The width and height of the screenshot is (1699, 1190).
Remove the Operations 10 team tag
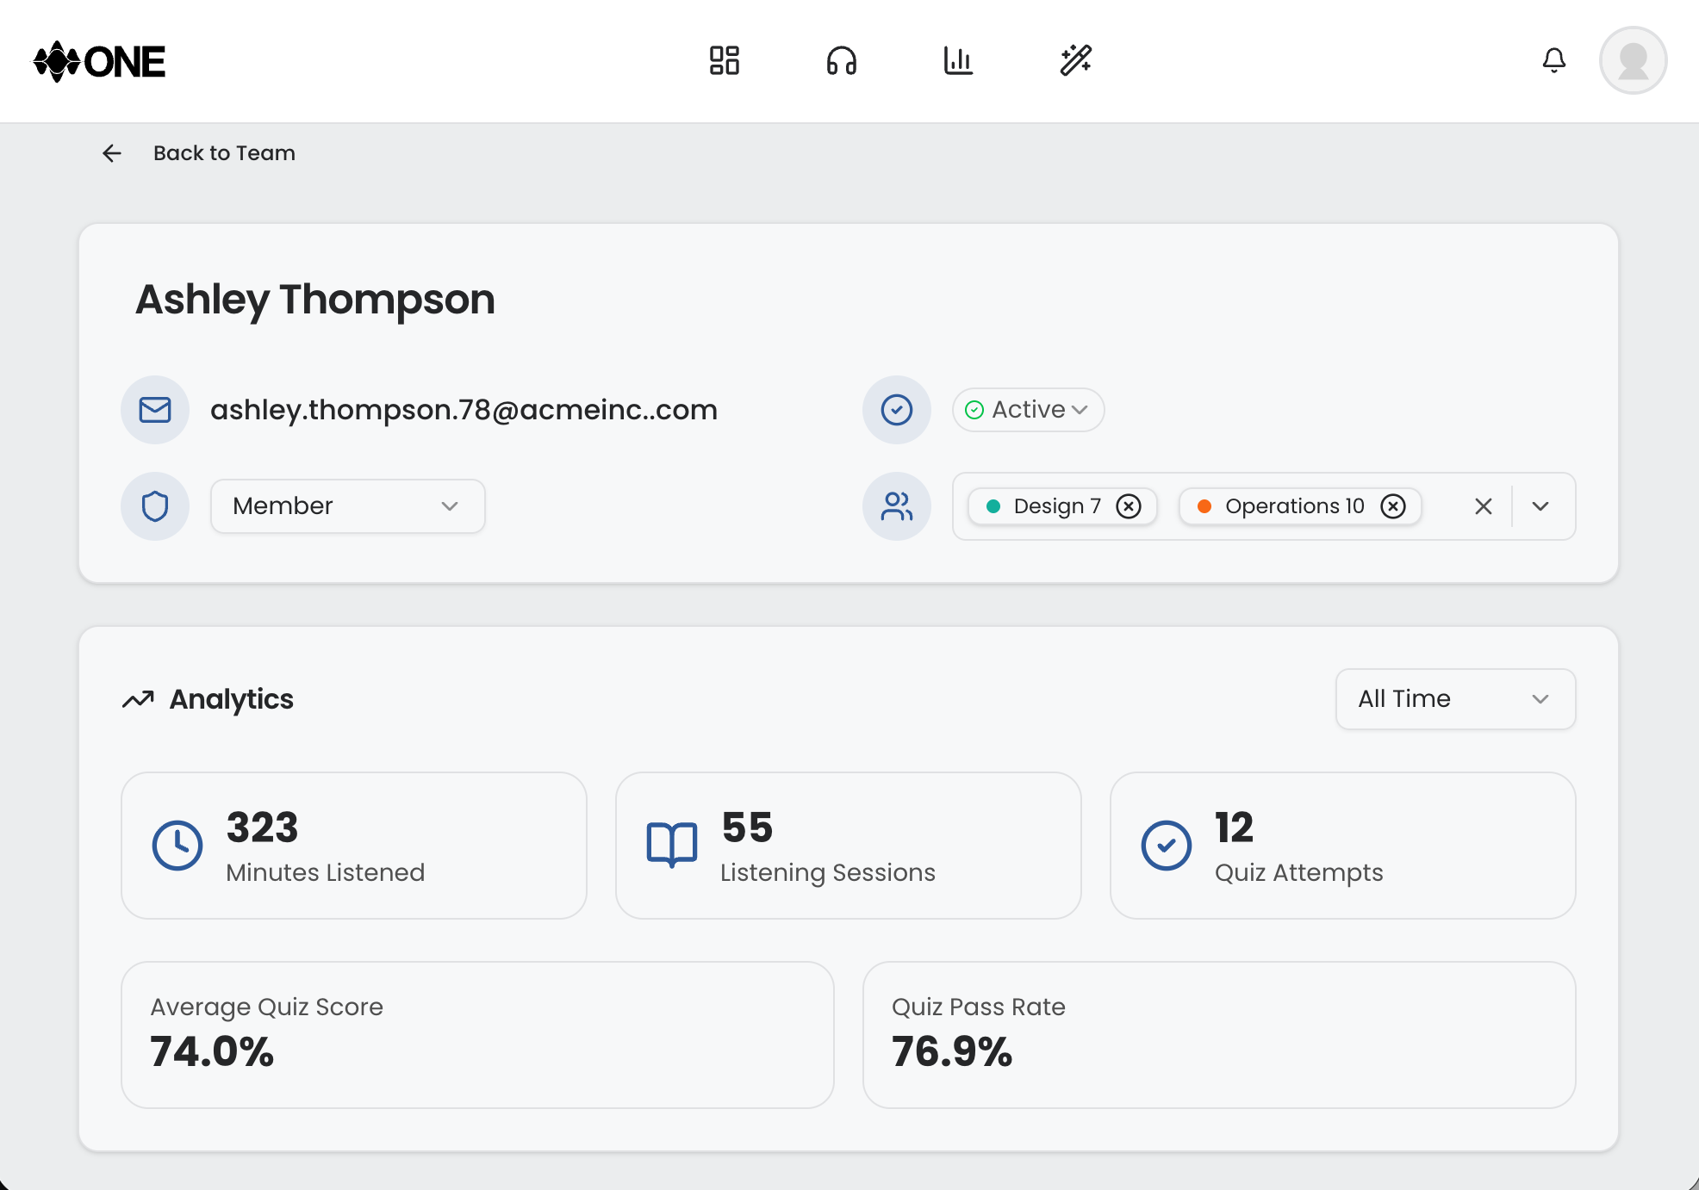[x=1393, y=506]
